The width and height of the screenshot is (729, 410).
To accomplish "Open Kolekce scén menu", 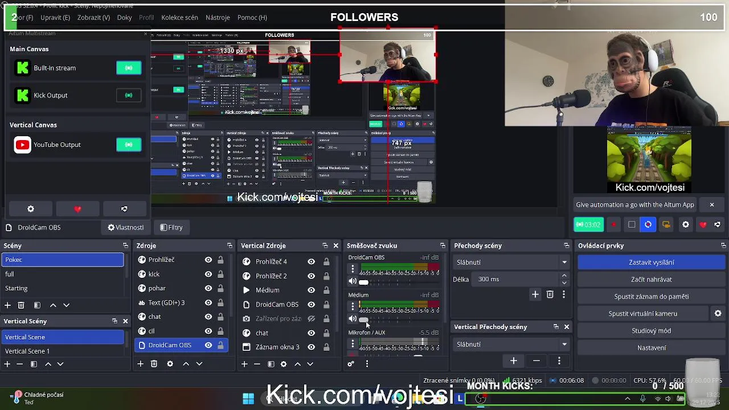I will click(179, 17).
